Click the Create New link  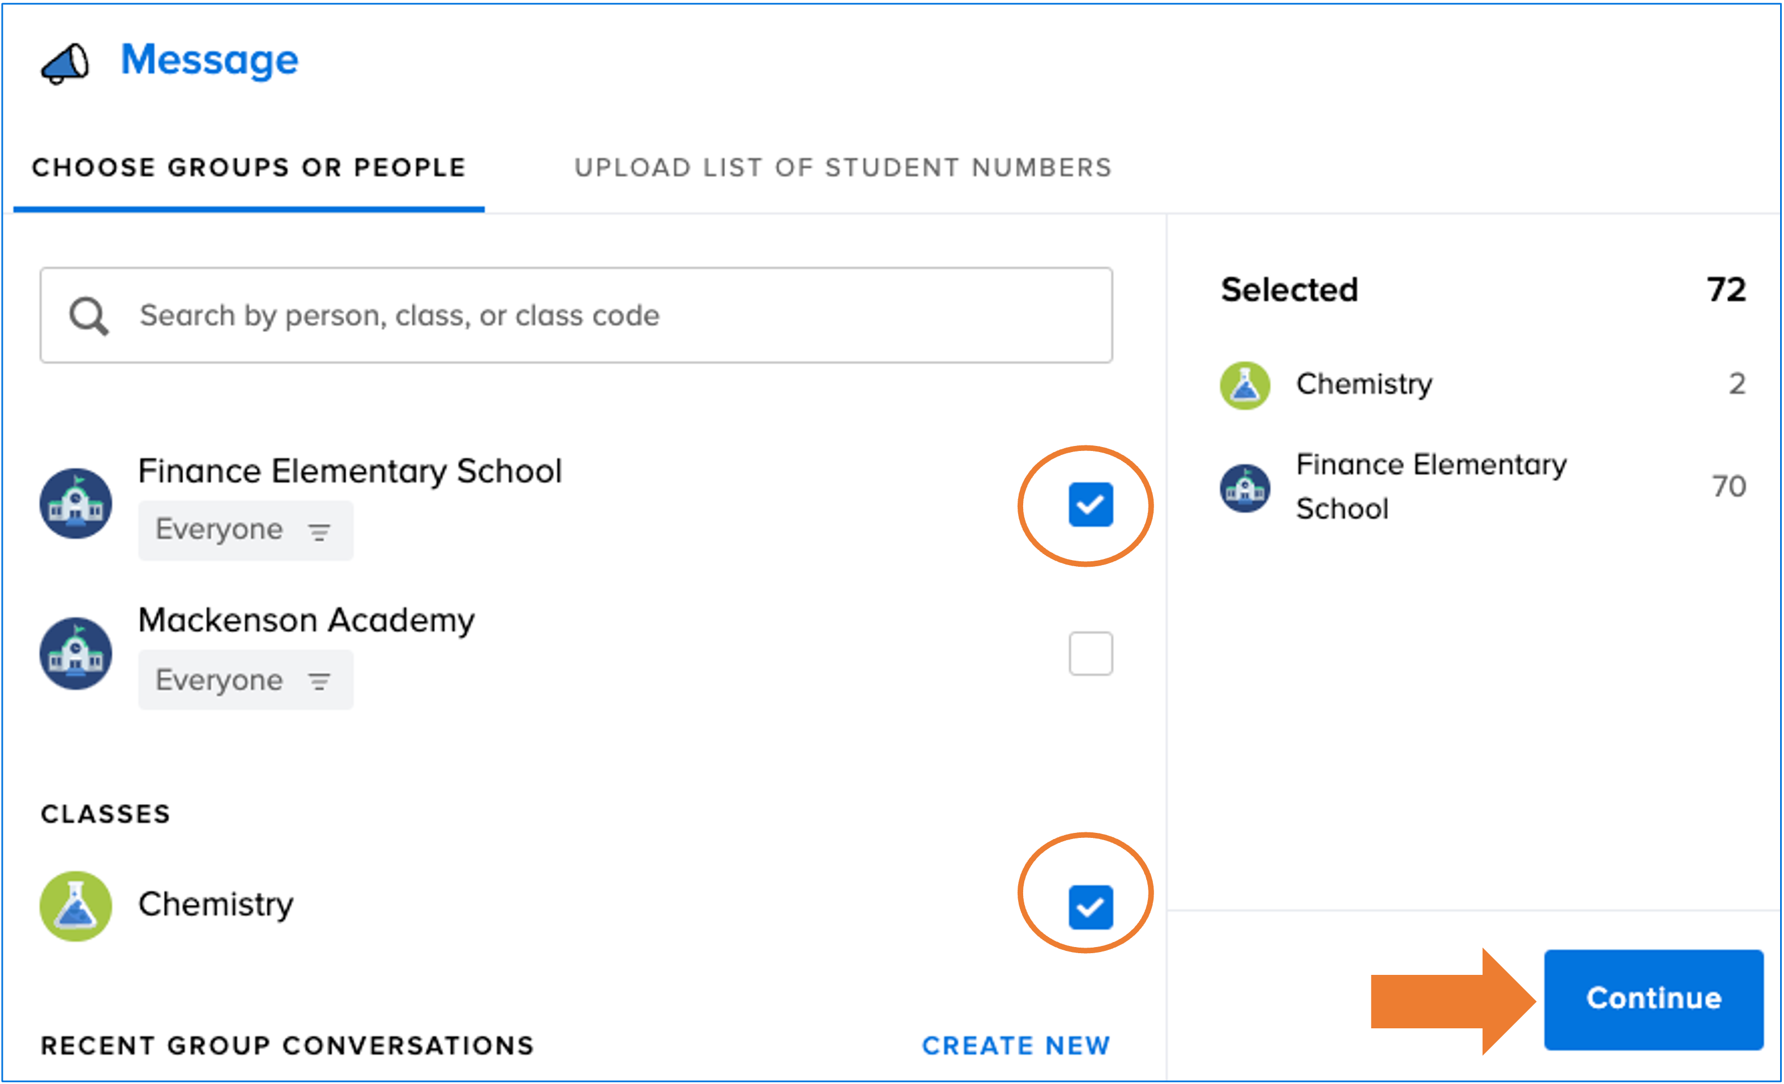tap(1015, 1046)
